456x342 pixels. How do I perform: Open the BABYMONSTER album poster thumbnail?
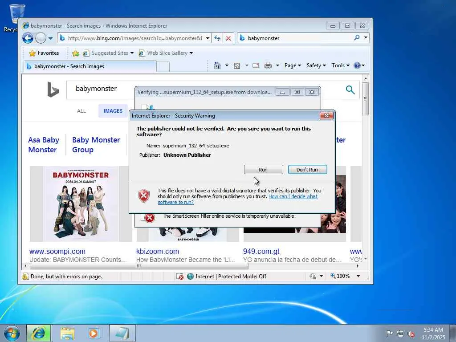tap(81, 204)
